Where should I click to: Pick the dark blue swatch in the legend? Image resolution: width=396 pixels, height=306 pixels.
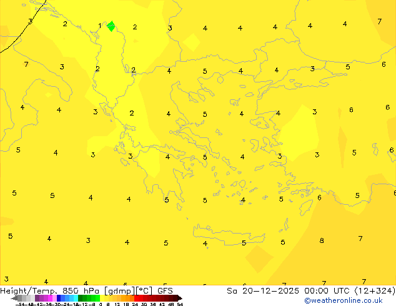pyautogui.click(x=59, y=298)
